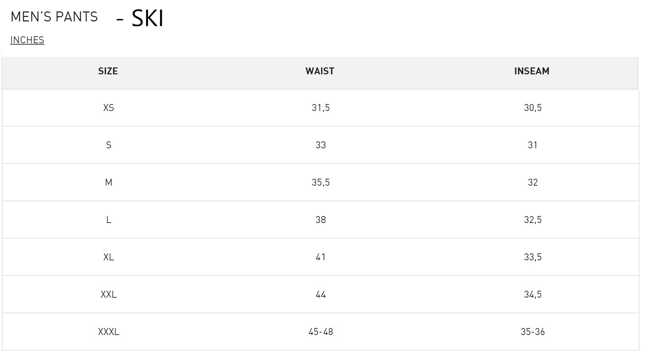Image resolution: width=646 pixels, height=354 pixels.
Task: Select the M size row label
Action: [x=109, y=183]
